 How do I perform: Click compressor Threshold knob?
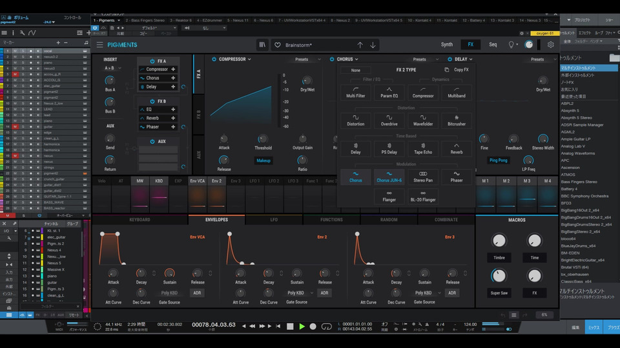point(262,139)
